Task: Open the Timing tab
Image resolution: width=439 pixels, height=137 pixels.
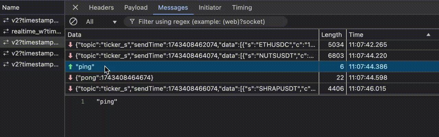Action: (x=242, y=7)
